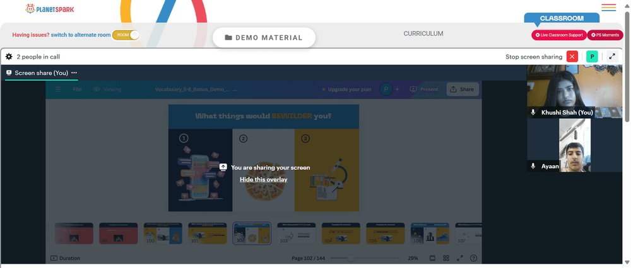This screenshot has height=268, width=631.
Task: Click the Present button
Action: pyautogui.click(x=424, y=89)
